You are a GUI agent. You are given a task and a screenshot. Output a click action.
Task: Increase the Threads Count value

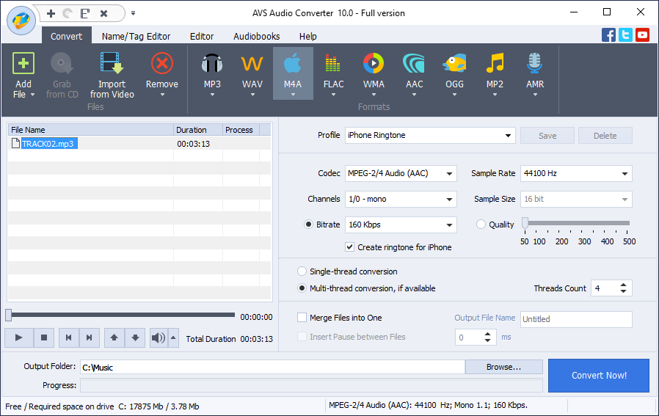[x=623, y=285]
